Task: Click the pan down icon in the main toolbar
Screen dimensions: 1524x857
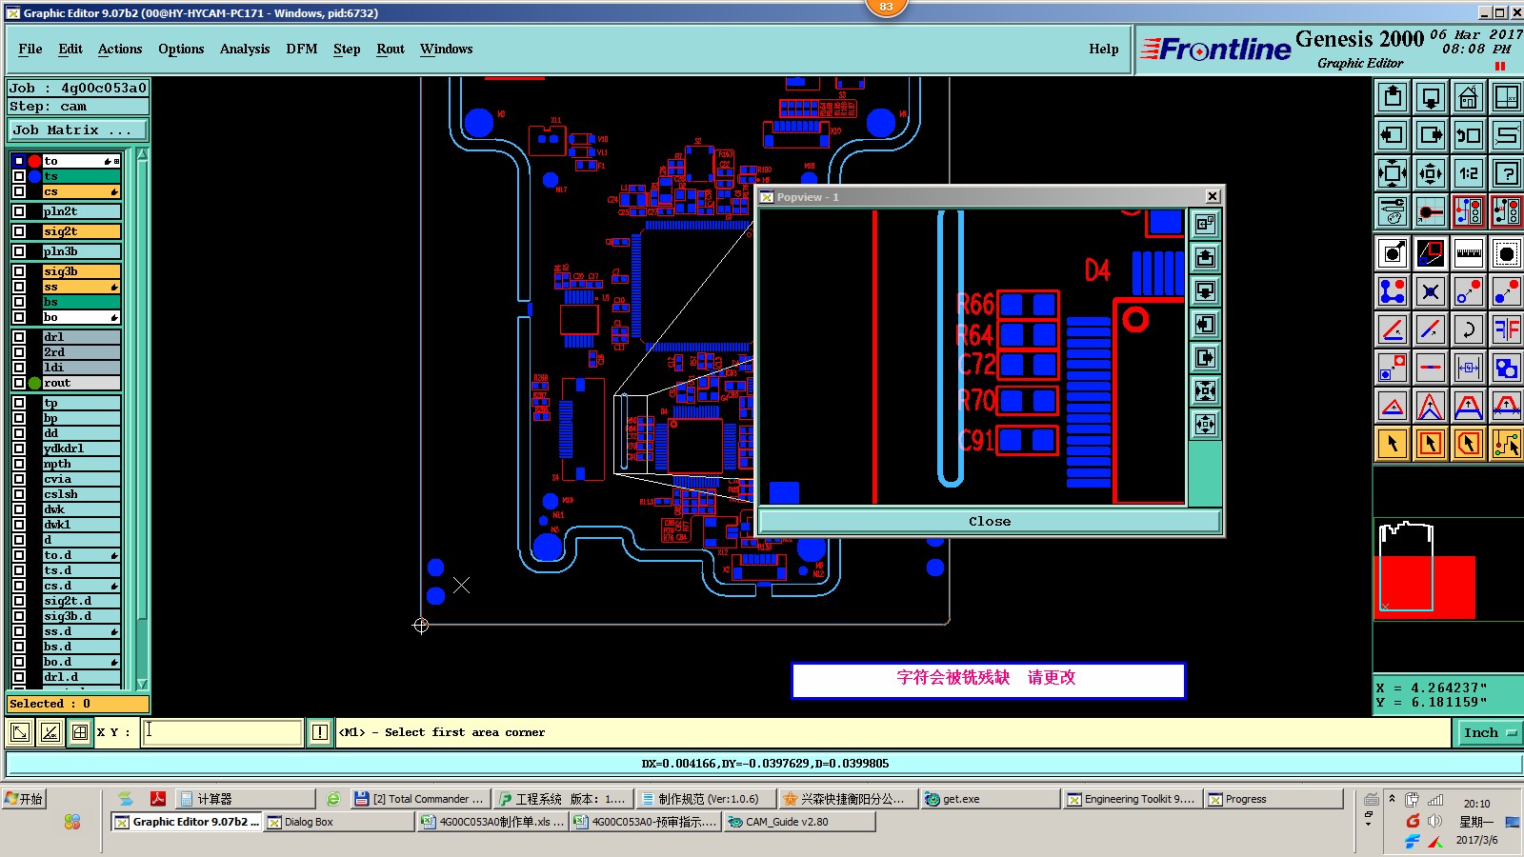Action: click(1431, 97)
